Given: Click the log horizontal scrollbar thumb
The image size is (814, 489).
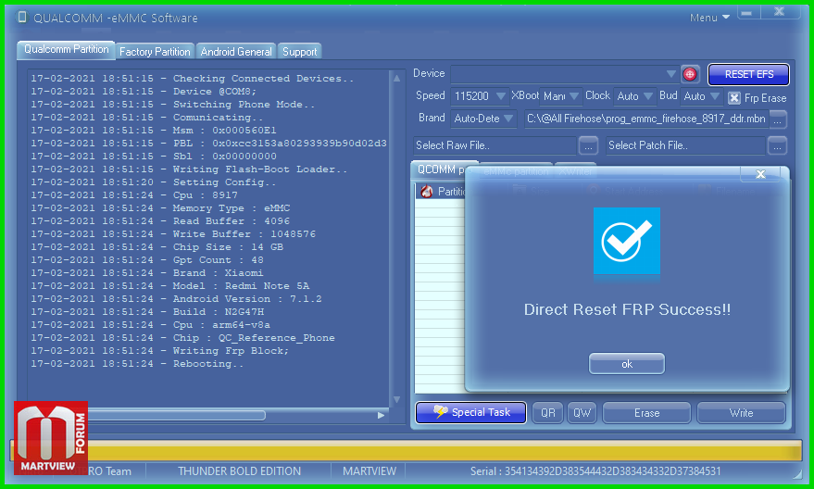Looking at the screenshot, I should pos(177,415).
